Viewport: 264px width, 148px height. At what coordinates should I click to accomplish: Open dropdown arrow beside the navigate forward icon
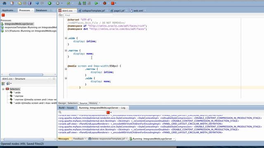coord(62,3)
